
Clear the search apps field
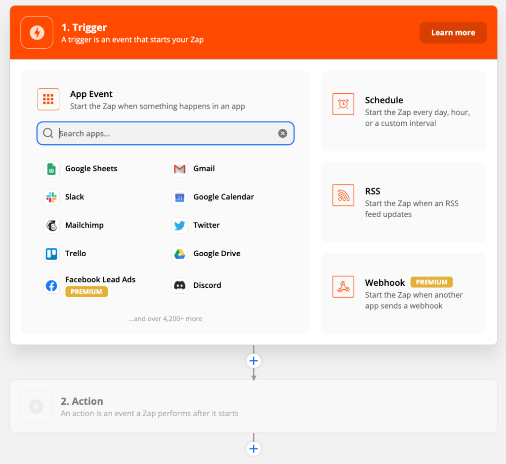[x=283, y=133]
